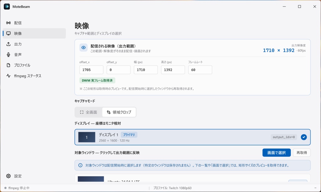Screen dimensions: 321x192
Task: Select the ディスプレイ 1 thumbnail
Action: 87,137
